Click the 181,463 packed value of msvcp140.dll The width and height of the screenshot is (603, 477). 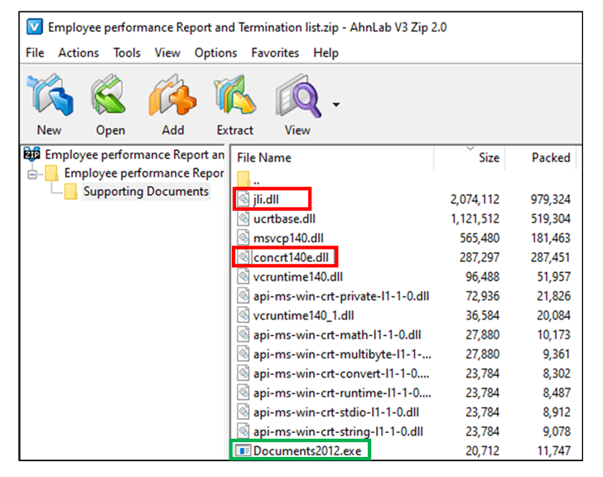(550, 238)
